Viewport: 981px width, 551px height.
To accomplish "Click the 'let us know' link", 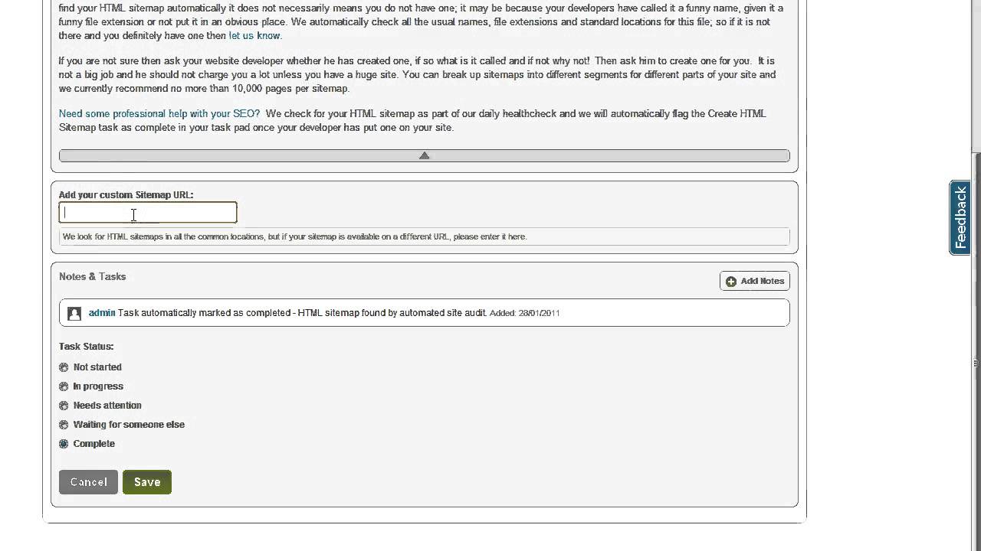I will pyautogui.click(x=254, y=35).
